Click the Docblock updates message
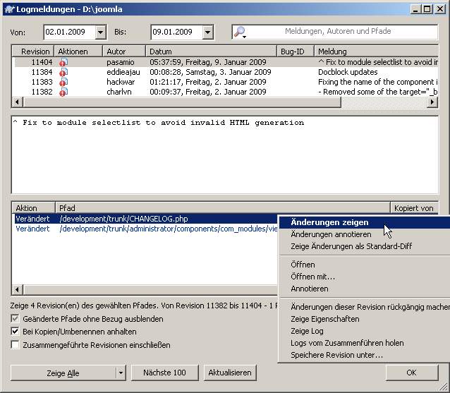Screen dimensions: 450x393 [348, 72]
